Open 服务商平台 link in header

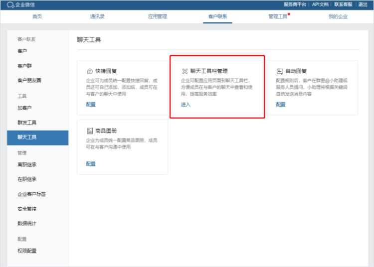point(295,4)
